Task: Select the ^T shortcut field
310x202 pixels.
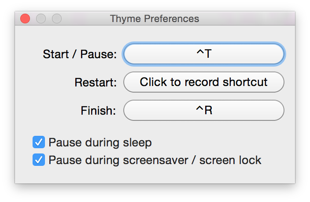Action: point(204,54)
